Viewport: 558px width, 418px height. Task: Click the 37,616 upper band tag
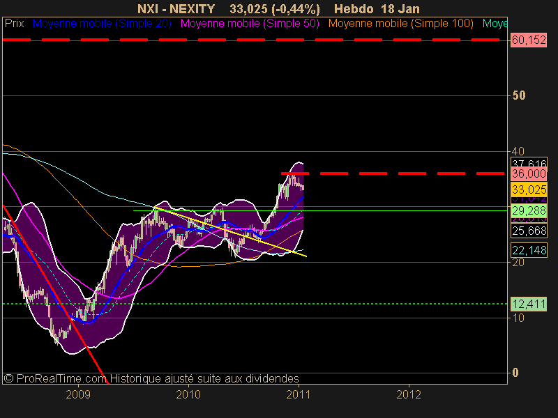coord(529,163)
